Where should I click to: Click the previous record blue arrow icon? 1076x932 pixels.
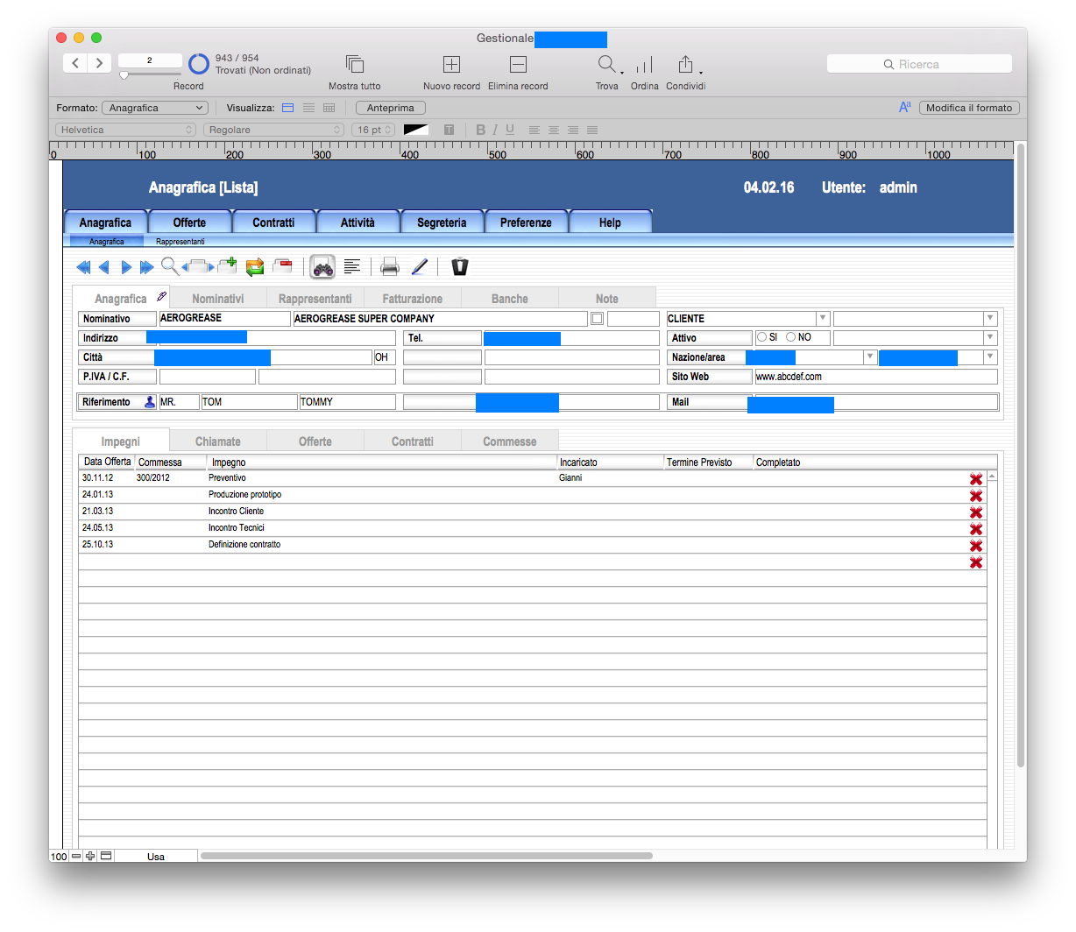[104, 267]
